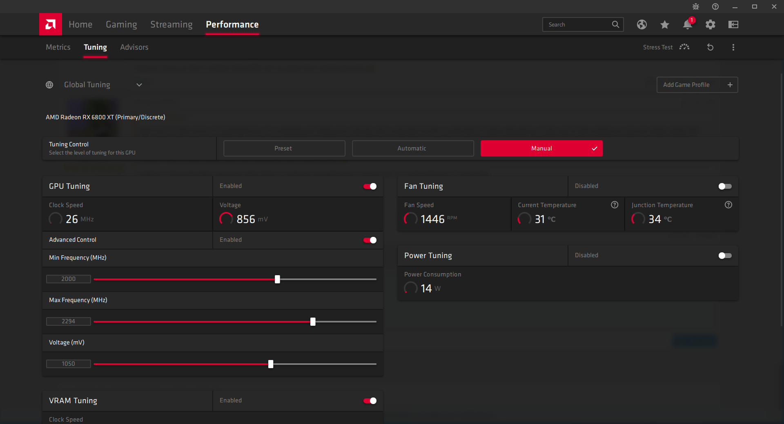
Task: Click the page vertical scrollbar
Action: (x=782, y=200)
